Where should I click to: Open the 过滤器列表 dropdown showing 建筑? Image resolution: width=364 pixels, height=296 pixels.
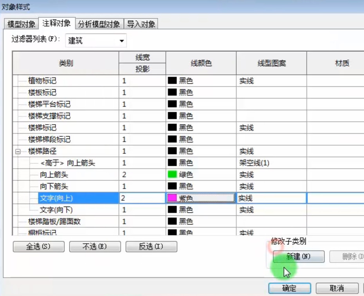pyautogui.click(x=96, y=41)
